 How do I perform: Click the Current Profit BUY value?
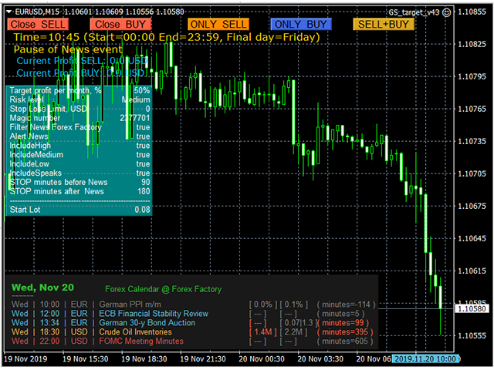(x=80, y=73)
